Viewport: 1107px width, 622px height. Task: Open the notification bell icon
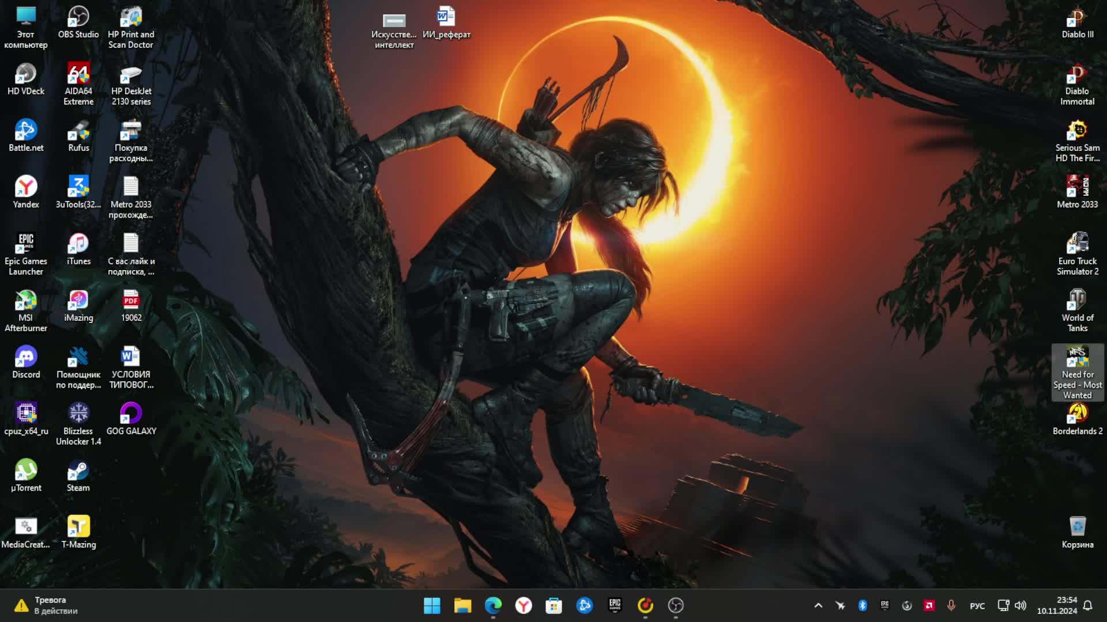coord(1088,605)
